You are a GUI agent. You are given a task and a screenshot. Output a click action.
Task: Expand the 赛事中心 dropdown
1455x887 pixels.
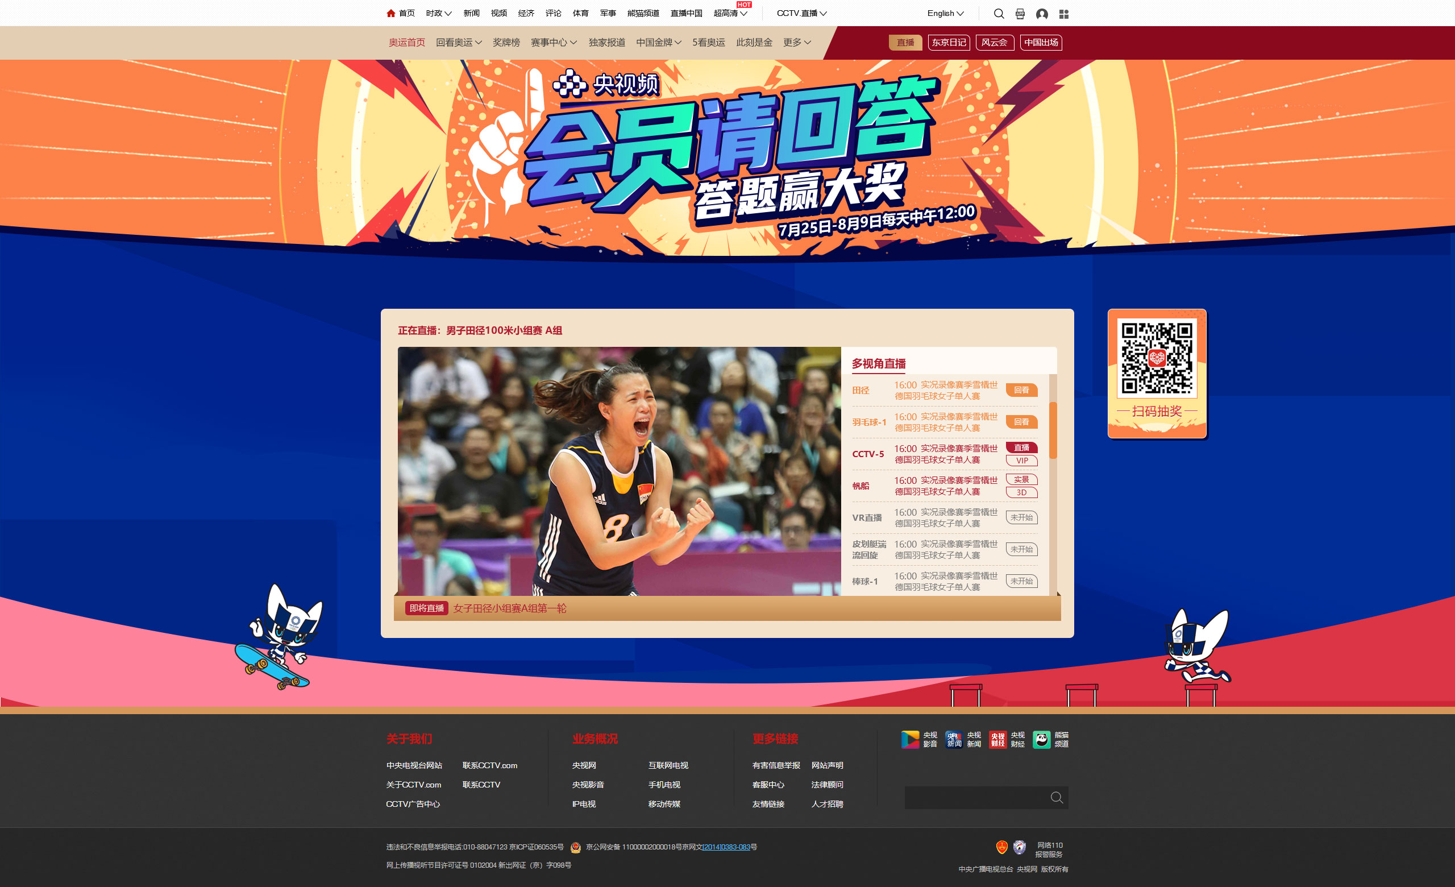554,43
